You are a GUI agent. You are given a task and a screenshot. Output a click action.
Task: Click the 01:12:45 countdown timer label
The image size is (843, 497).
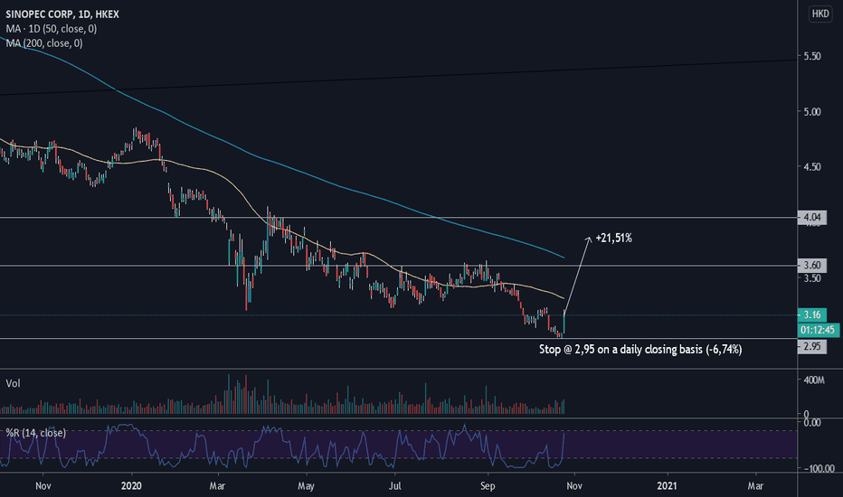(818, 330)
